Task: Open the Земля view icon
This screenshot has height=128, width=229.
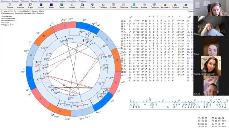Action: 62,6
